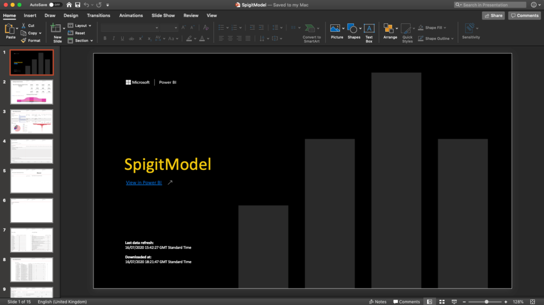Click the Cut scissors icon
Viewport: 544px width, 305px height.
tap(23, 25)
